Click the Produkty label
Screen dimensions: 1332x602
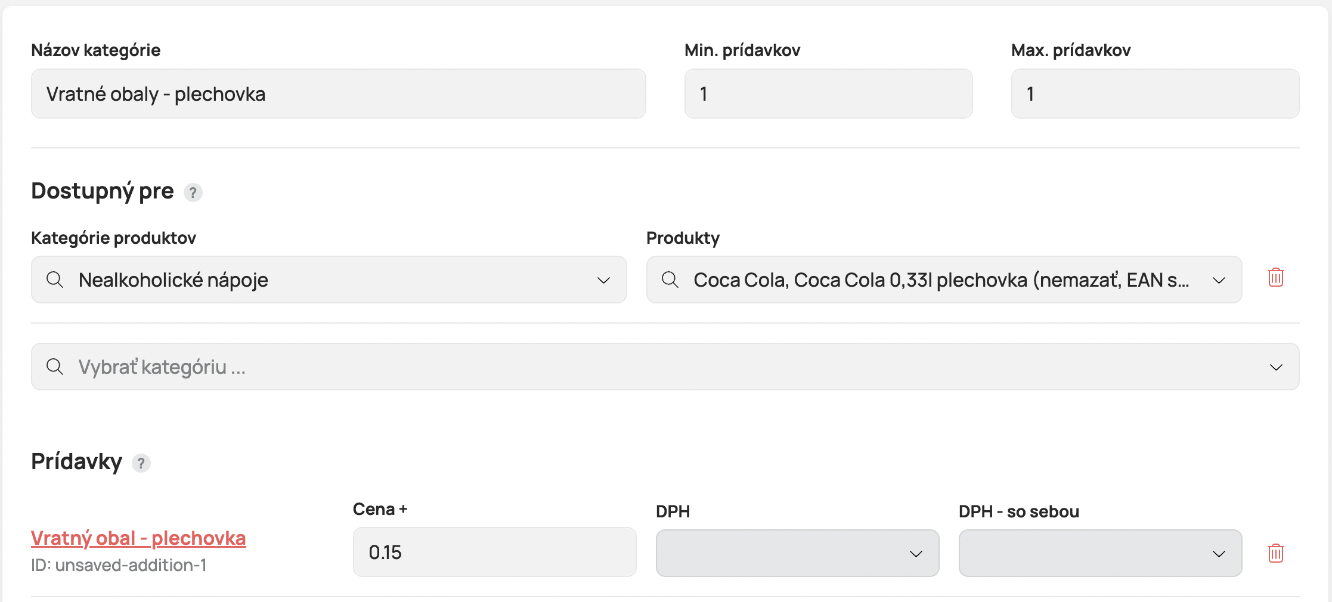[683, 238]
